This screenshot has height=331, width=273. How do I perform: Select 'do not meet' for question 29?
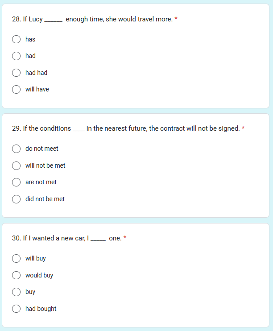click(x=16, y=149)
